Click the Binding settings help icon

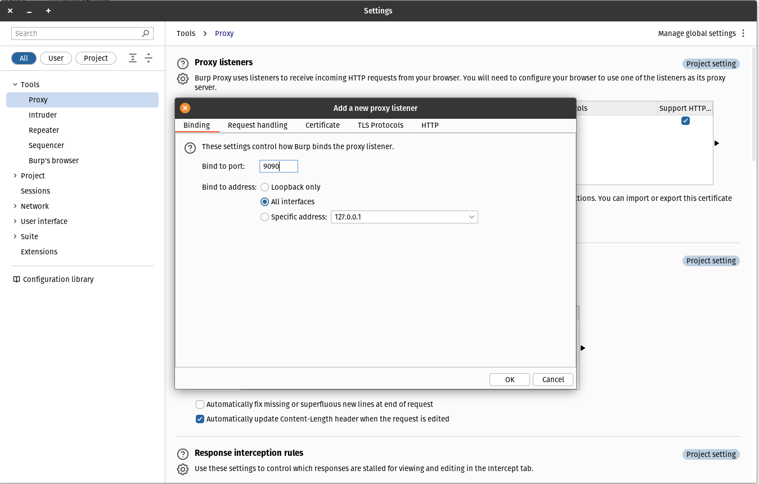tap(190, 148)
